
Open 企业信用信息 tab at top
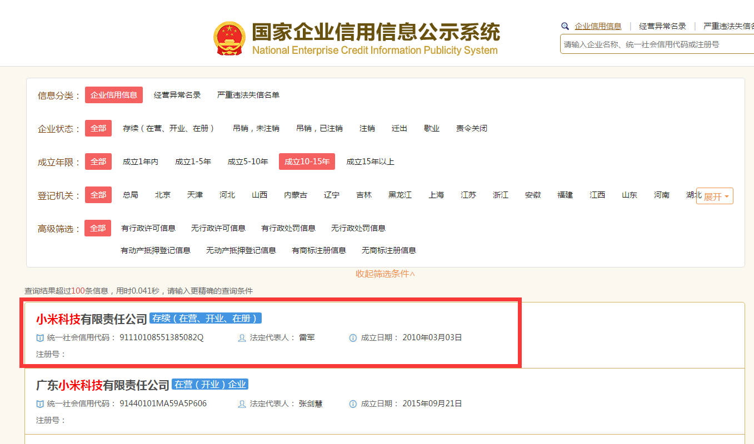click(598, 26)
